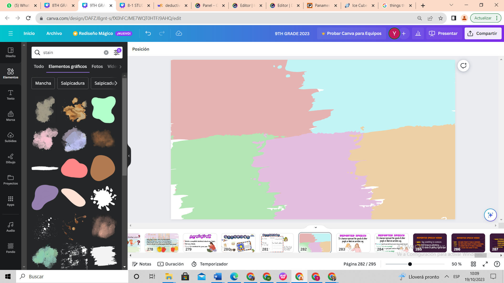Open the Texto panel in sidebar
Image resolution: width=504 pixels, height=283 pixels.
tap(10, 95)
